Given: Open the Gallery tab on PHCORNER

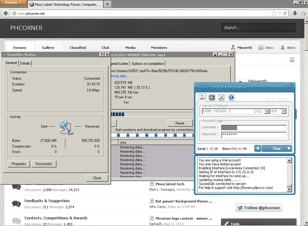Looking at the screenshot, I should [48, 47].
